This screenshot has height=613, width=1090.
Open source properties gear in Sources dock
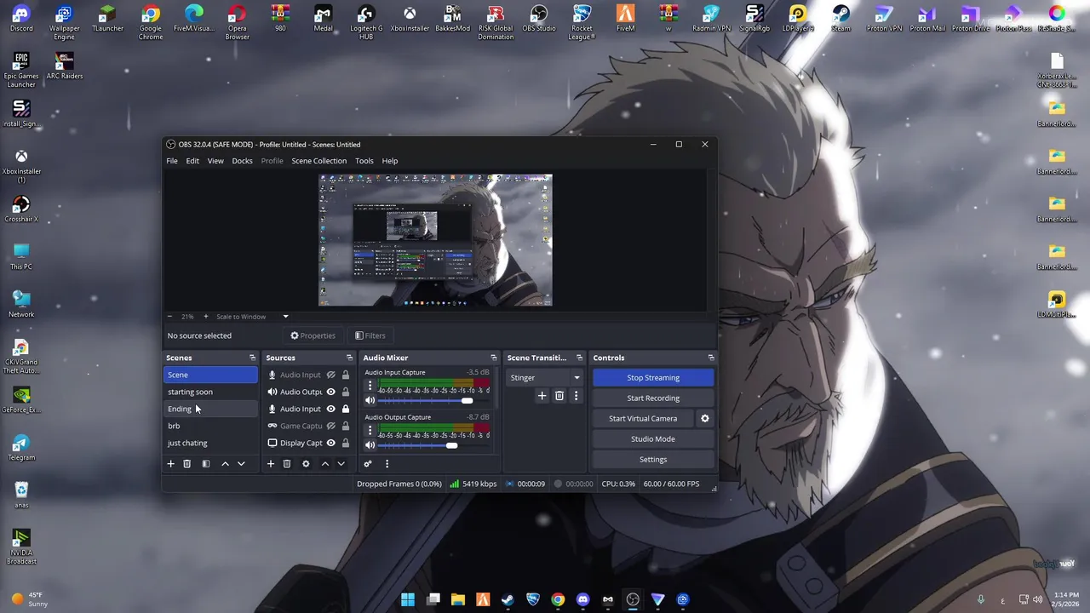pos(306,464)
